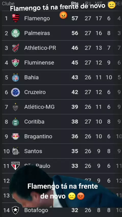Tap the Fluminense shield icon
This screenshot has height=217, width=122.
tap(16, 63)
